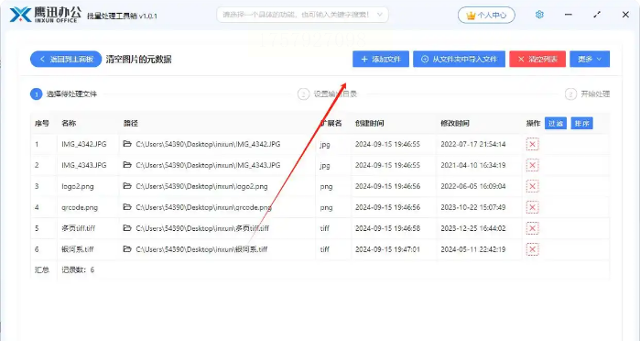Image resolution: width=640 pixels, height=341 pixels.
Task: Click the 过滤 filter button
Action: (556, 123)
